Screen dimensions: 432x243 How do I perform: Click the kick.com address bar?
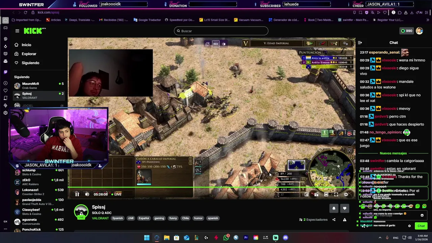(48, 12)
